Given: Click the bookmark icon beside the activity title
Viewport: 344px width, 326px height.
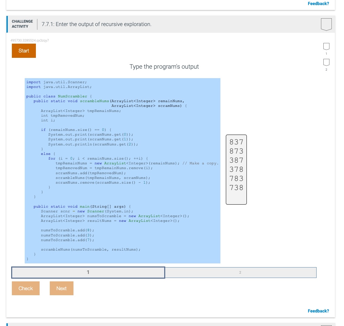Looking at the screenshot, I should point(326,24).
